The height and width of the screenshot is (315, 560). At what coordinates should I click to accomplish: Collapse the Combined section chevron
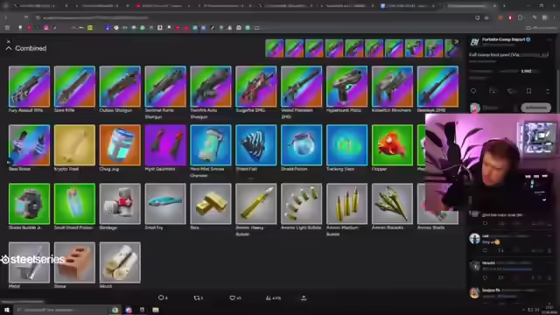[x=9, y=48]
